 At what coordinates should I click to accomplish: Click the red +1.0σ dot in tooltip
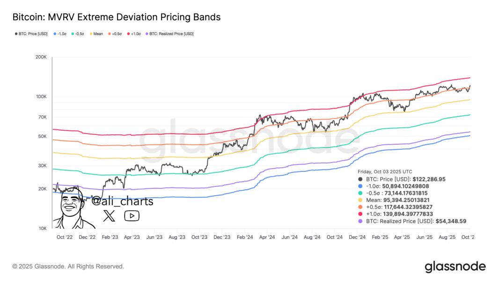tap(360, 214)
